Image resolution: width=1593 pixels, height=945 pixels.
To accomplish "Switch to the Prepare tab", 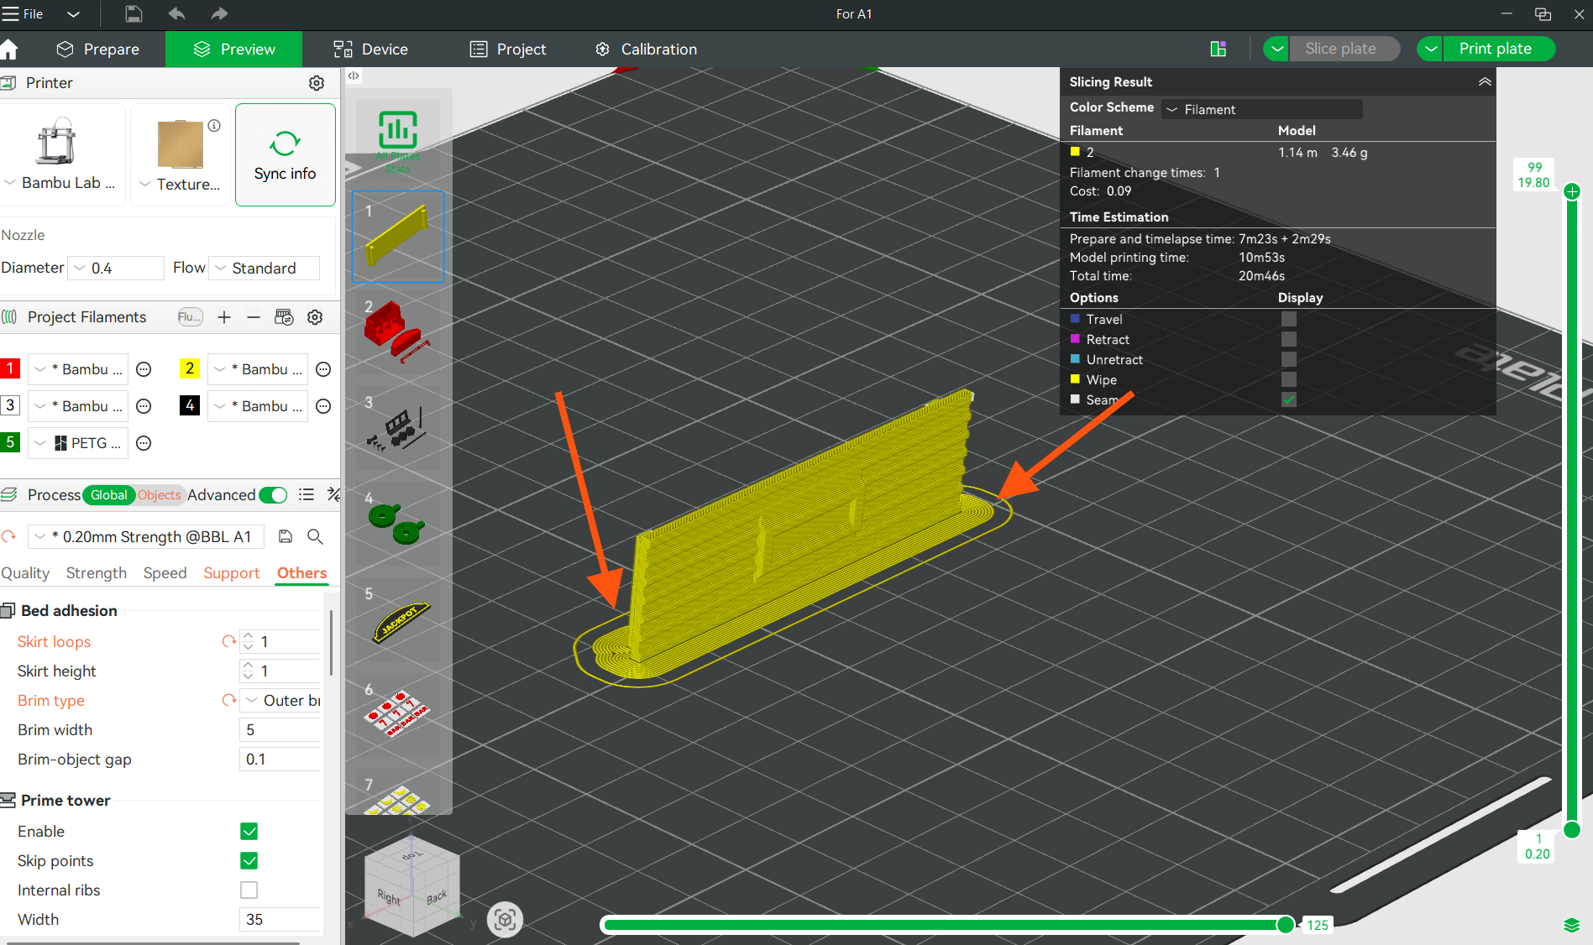I will 98,50.
